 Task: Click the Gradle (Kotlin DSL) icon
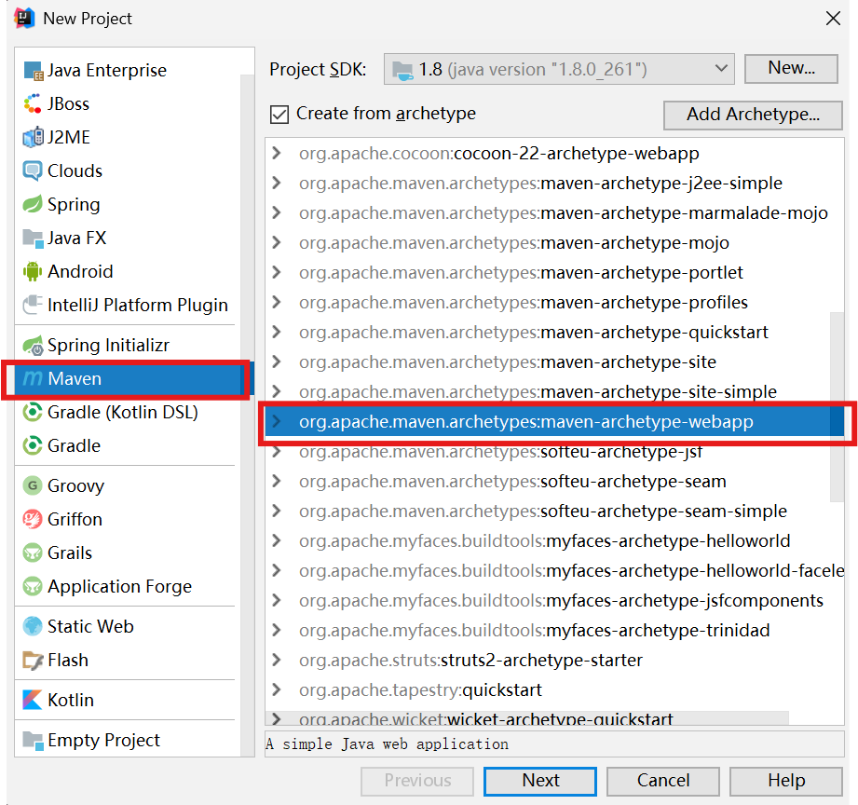pyautogui.click(x=33, y=412)
